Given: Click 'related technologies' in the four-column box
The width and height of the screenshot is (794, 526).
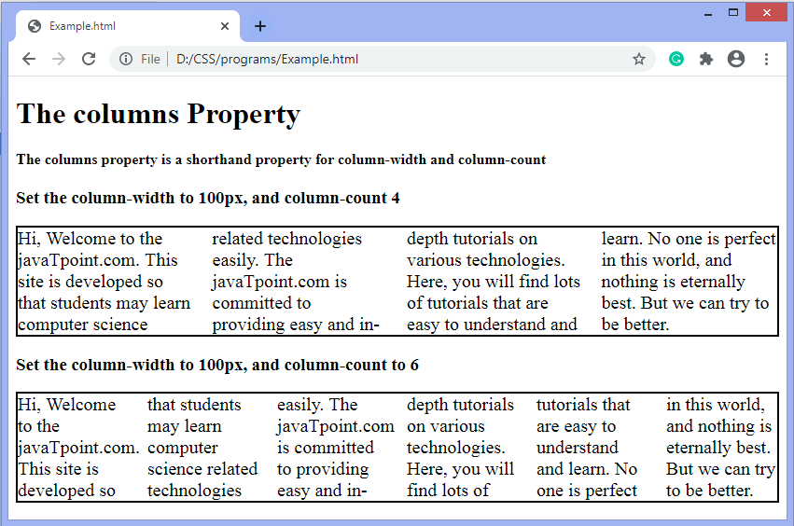Looking at the screenshot, I should [287, 239].
